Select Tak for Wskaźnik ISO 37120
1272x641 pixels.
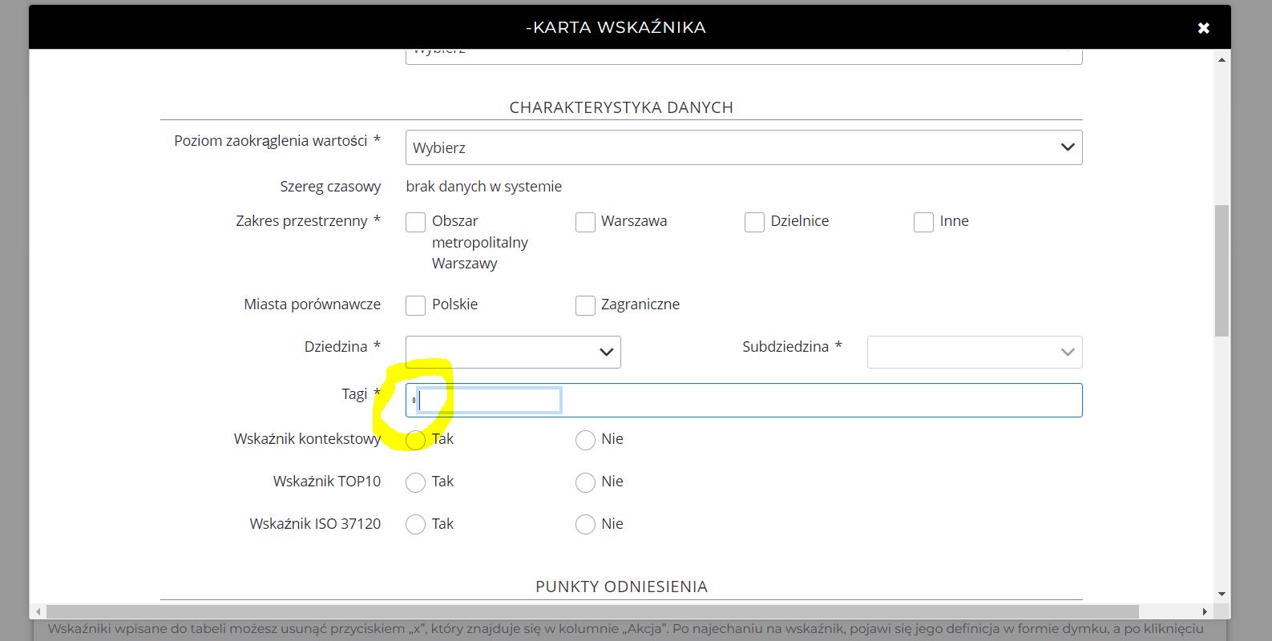(415, 525)
